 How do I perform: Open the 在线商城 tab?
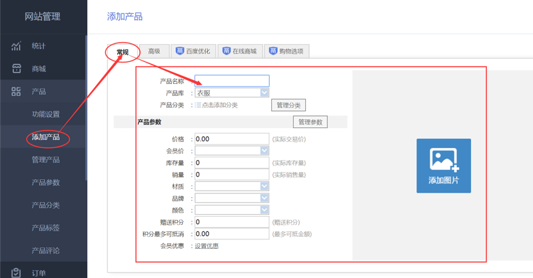(x=240, y=51)
